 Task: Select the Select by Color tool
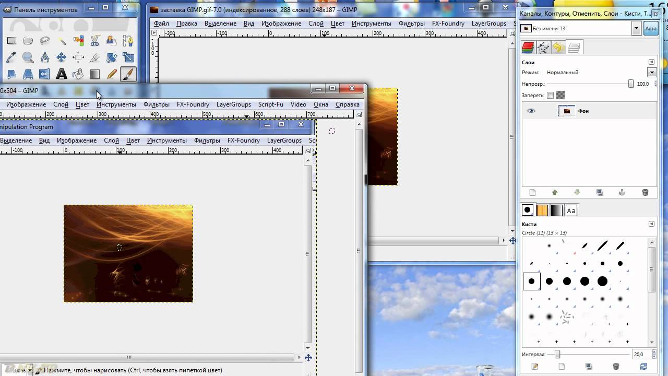(78, 41)
